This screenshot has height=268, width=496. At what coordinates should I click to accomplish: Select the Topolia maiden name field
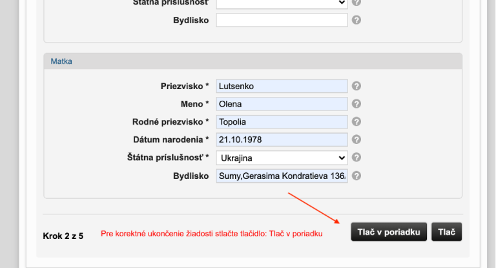click(x=282, y=122)
